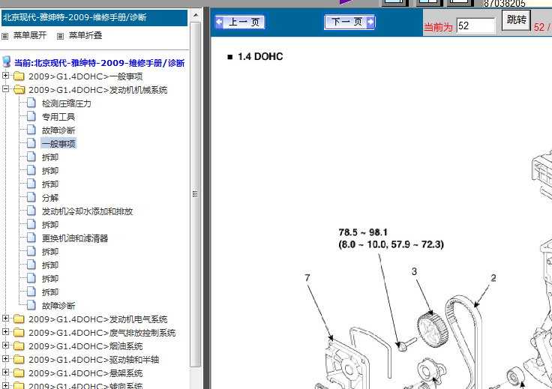Click folder icon of 2009>G1.4DOHC>一般事项

pos(19,76)
